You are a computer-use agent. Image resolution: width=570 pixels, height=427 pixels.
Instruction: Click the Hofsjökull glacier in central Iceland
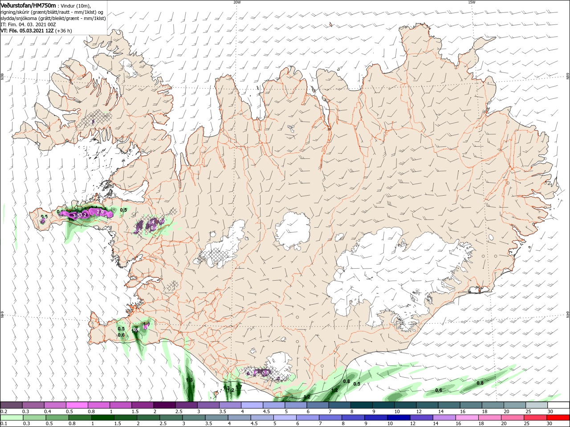coord(293,230)
